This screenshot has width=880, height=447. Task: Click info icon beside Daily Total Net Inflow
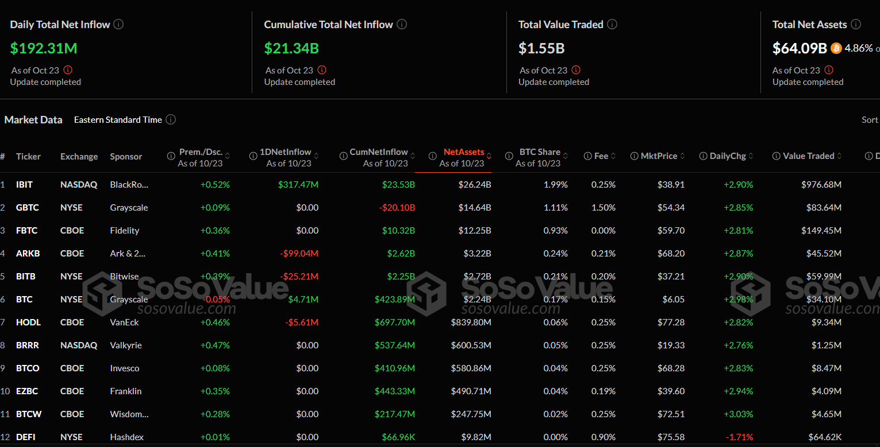pos(118,24)
